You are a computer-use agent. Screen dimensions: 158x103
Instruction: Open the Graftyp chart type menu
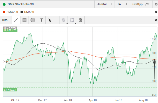click(x=141, y=4)
